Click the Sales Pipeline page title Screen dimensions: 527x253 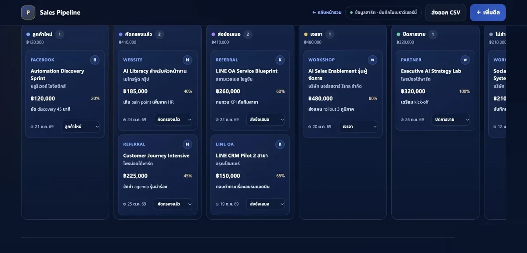[60, 12]
